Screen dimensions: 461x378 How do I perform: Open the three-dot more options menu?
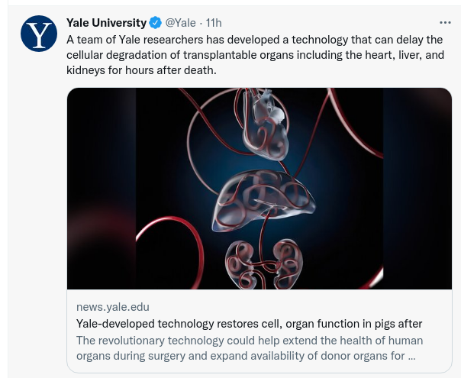(x=445, y=23)
